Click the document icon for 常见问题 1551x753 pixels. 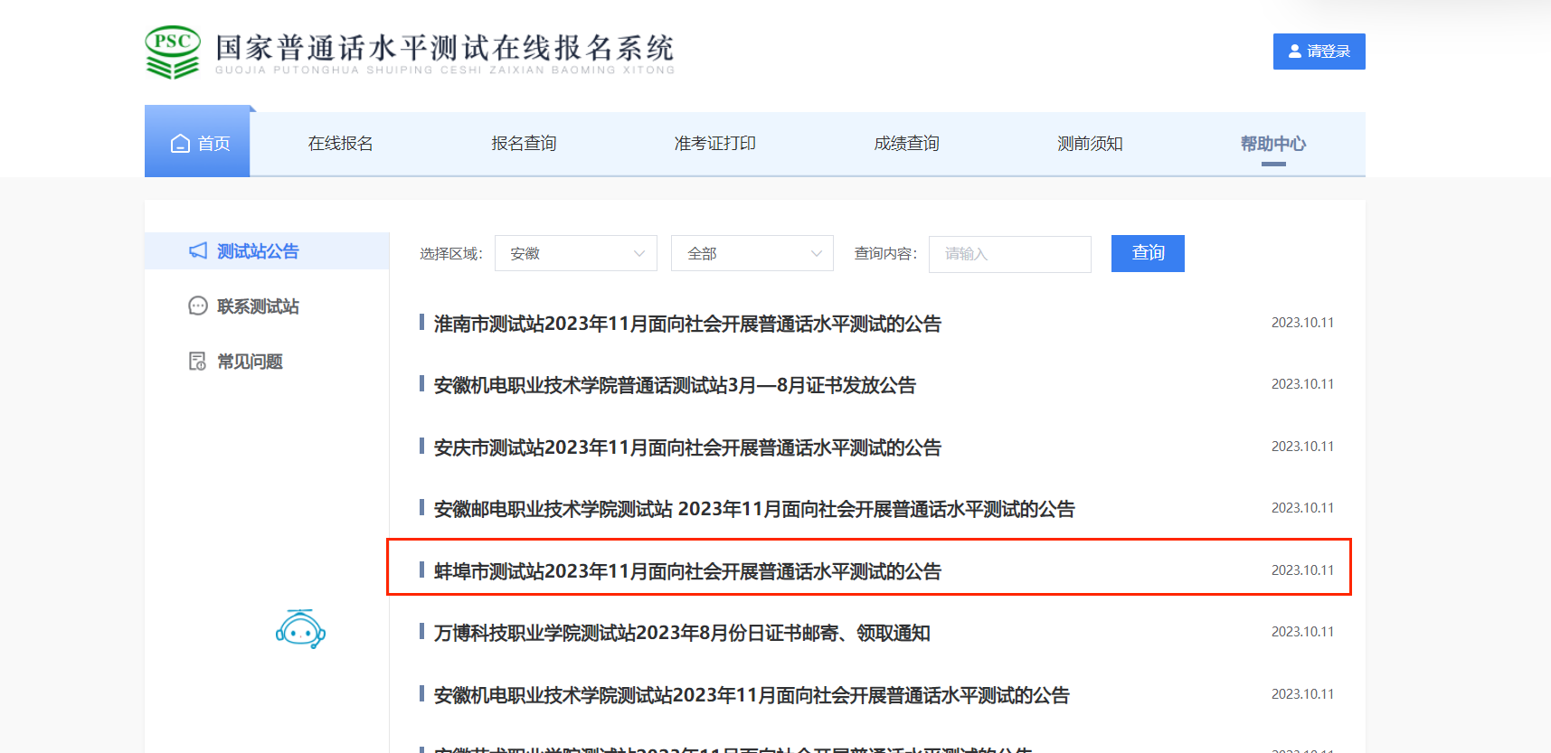[197, 362]
